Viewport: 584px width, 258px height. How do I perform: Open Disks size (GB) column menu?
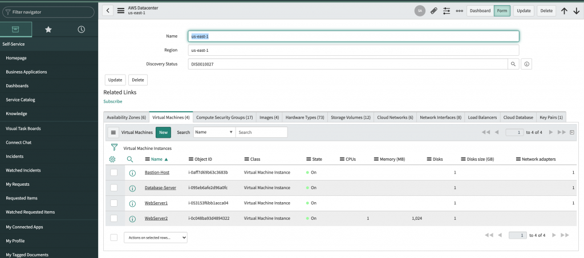coord(463,159)
